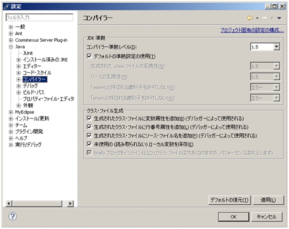The height and width of the screenshot is (229, 289).
Task: Click the 適用 button
Action: [268, 200]
